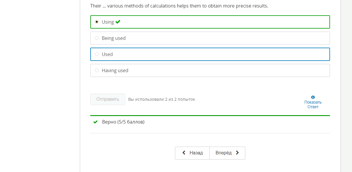Click the question sentence text
This screenshot has height=172, width=352.
coord(179,6)
